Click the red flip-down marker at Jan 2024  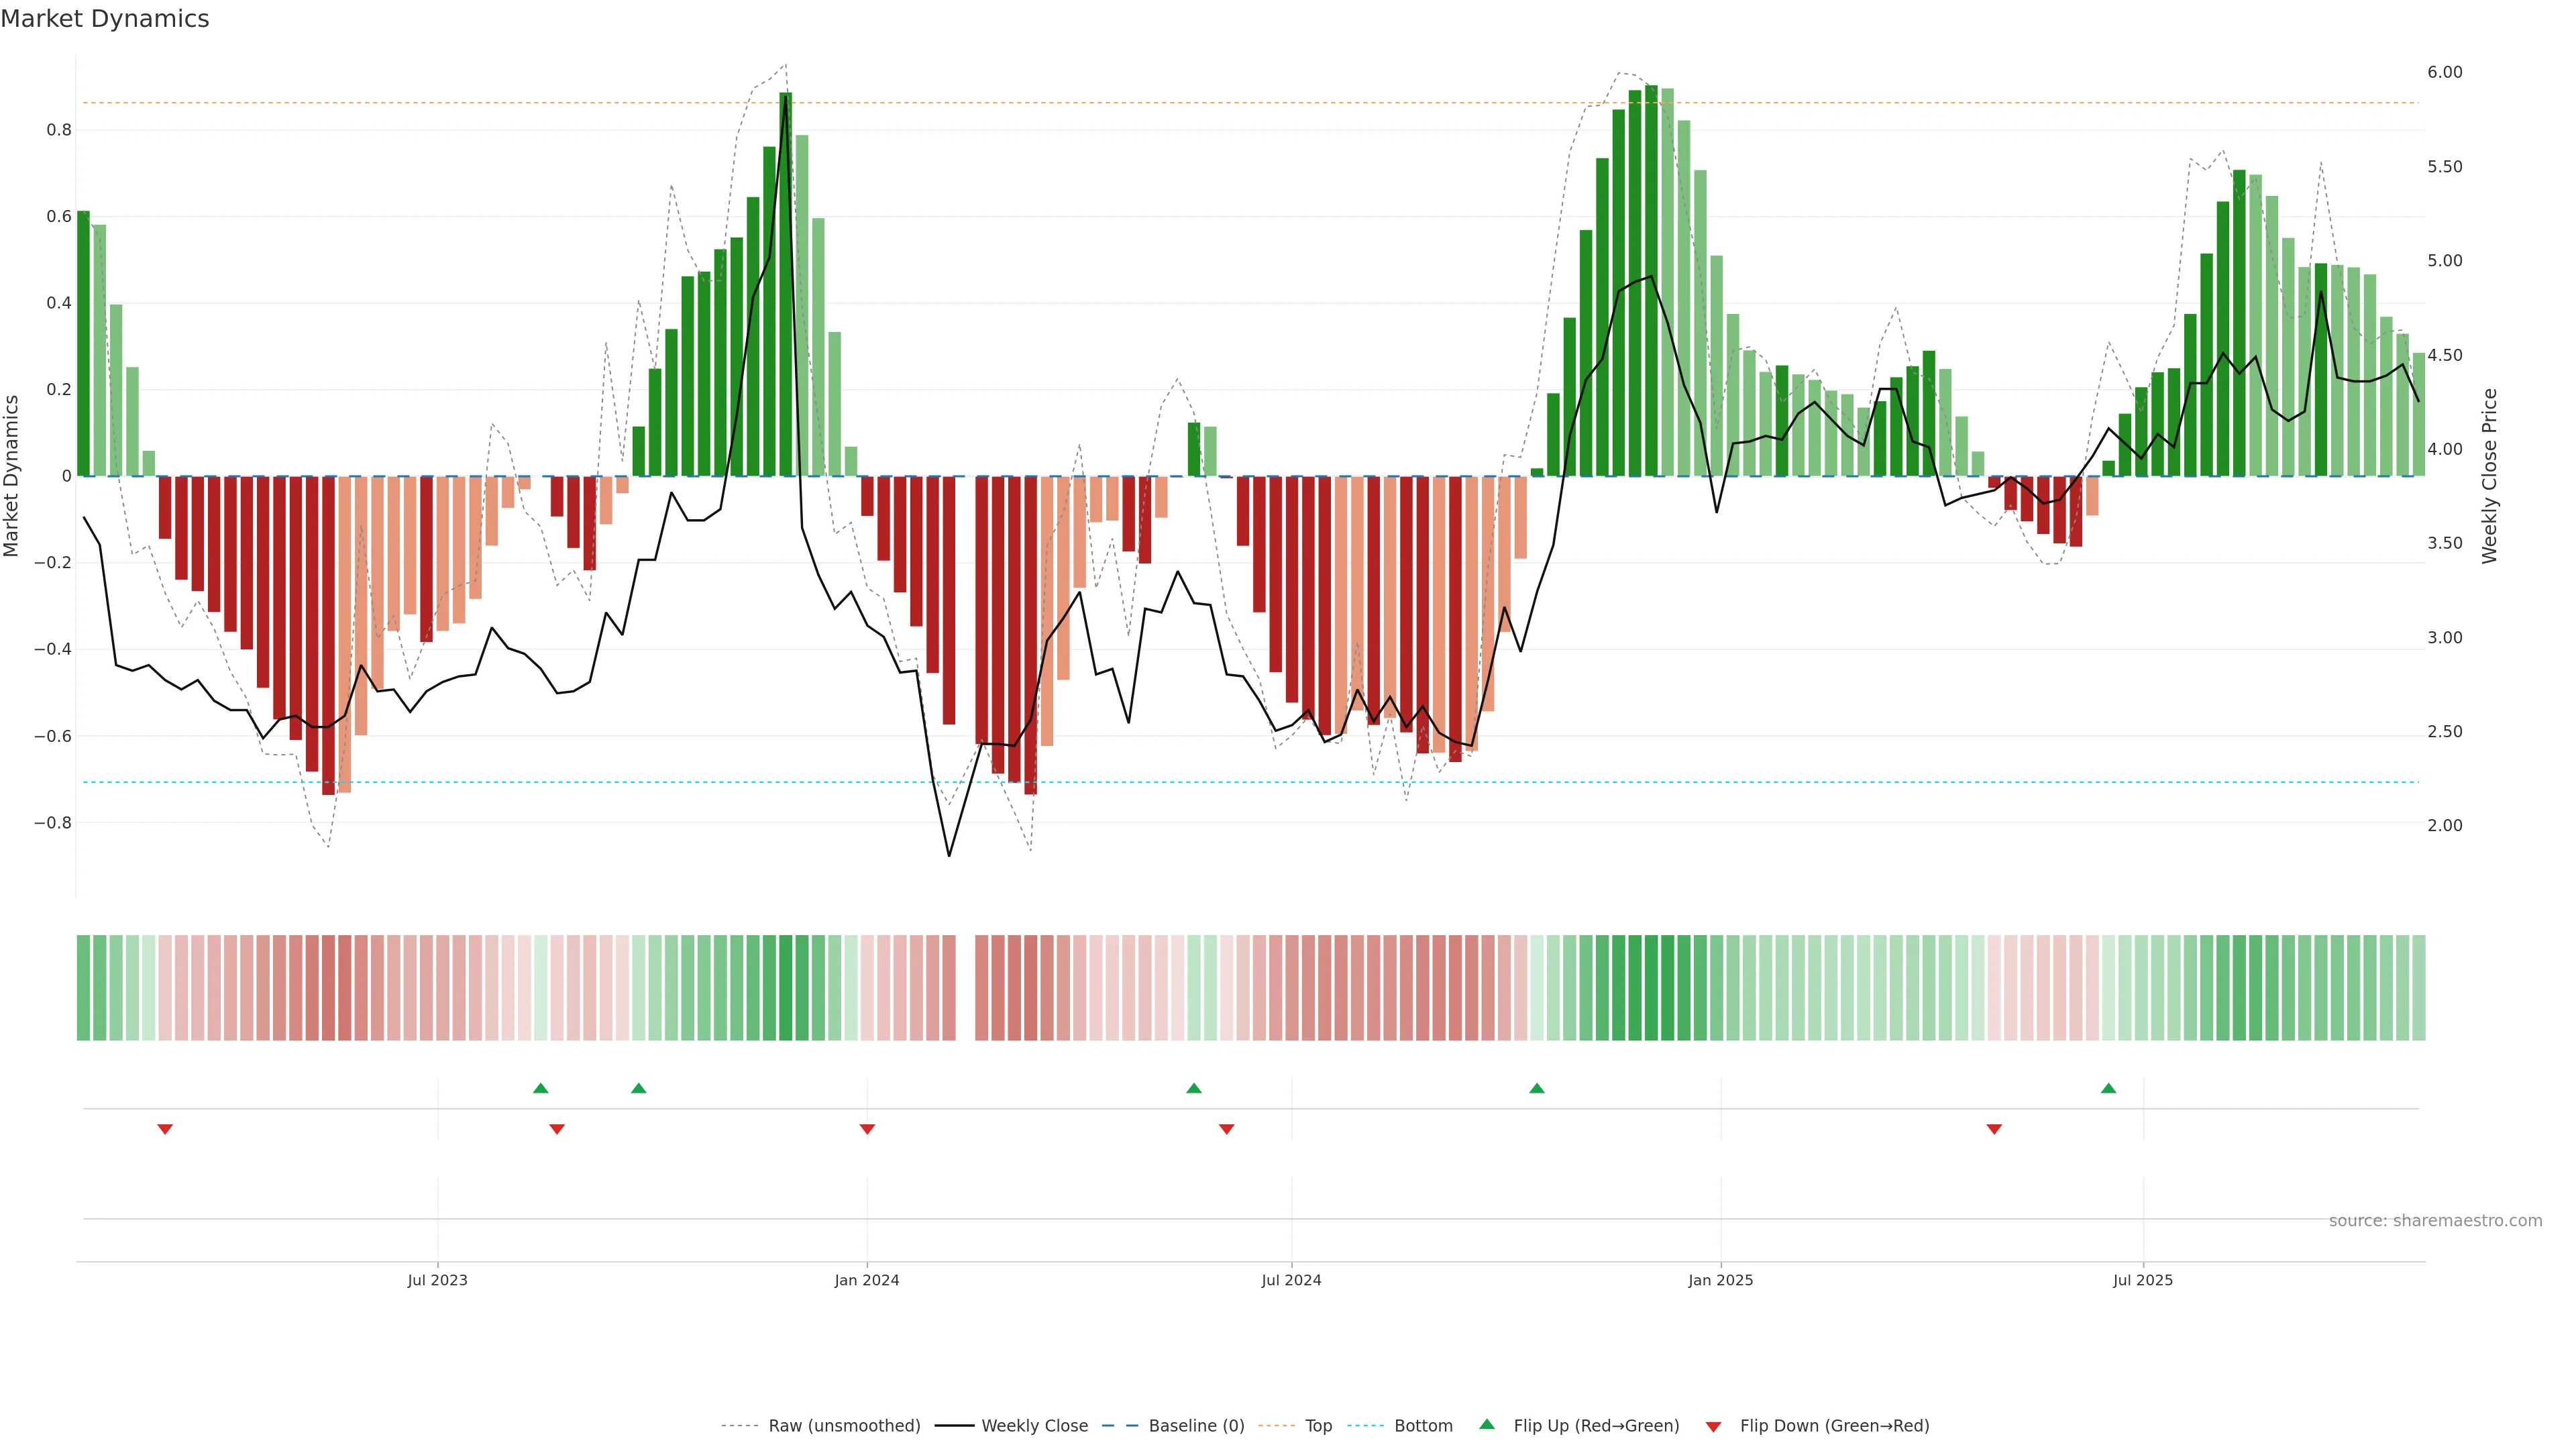click(x=867, y=1129)
